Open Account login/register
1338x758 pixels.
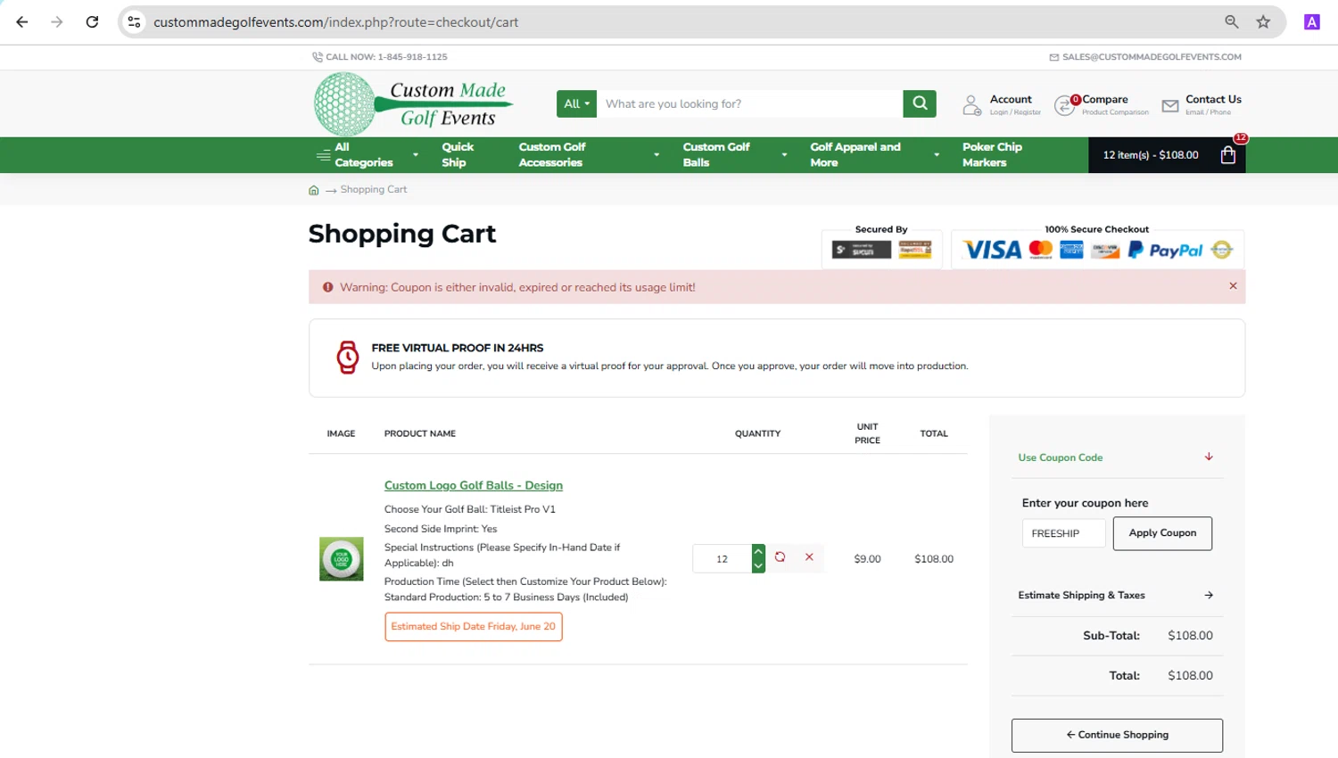tap(1015, 104)
